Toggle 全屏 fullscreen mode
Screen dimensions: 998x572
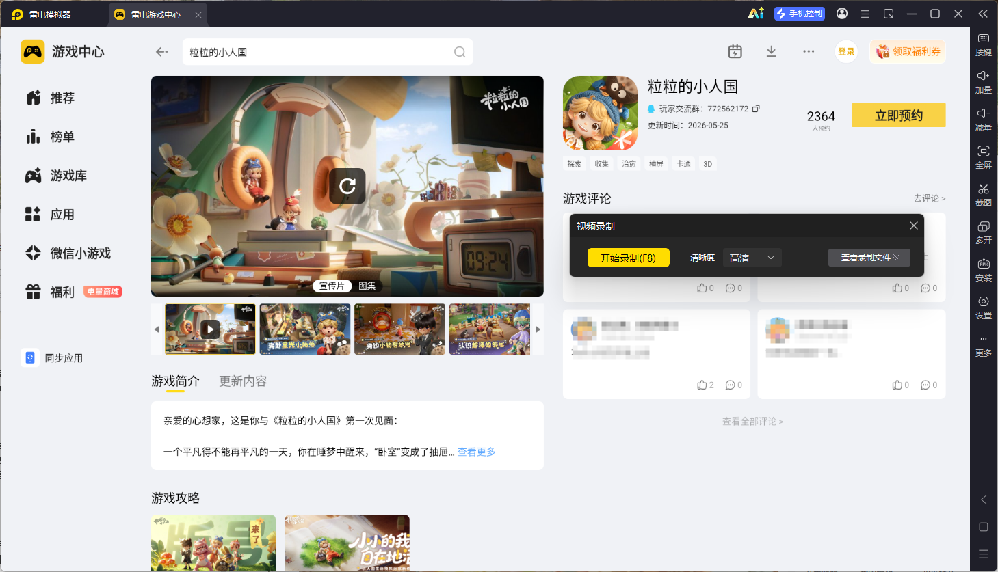click(x=984, y=157)
